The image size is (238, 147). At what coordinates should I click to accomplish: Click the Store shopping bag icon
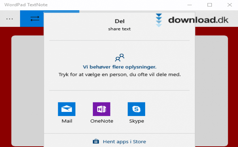[96, 141]
